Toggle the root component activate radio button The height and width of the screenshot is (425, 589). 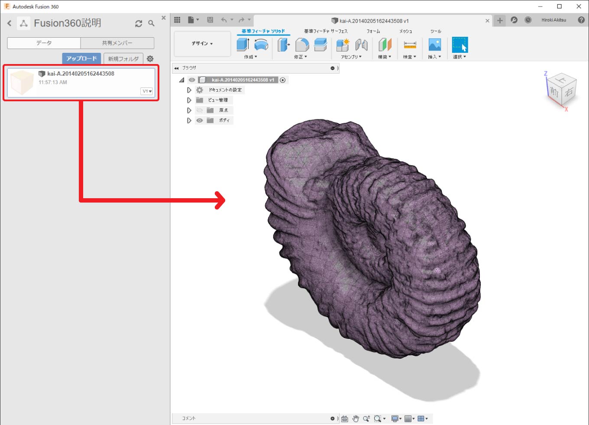coord(283,80)
